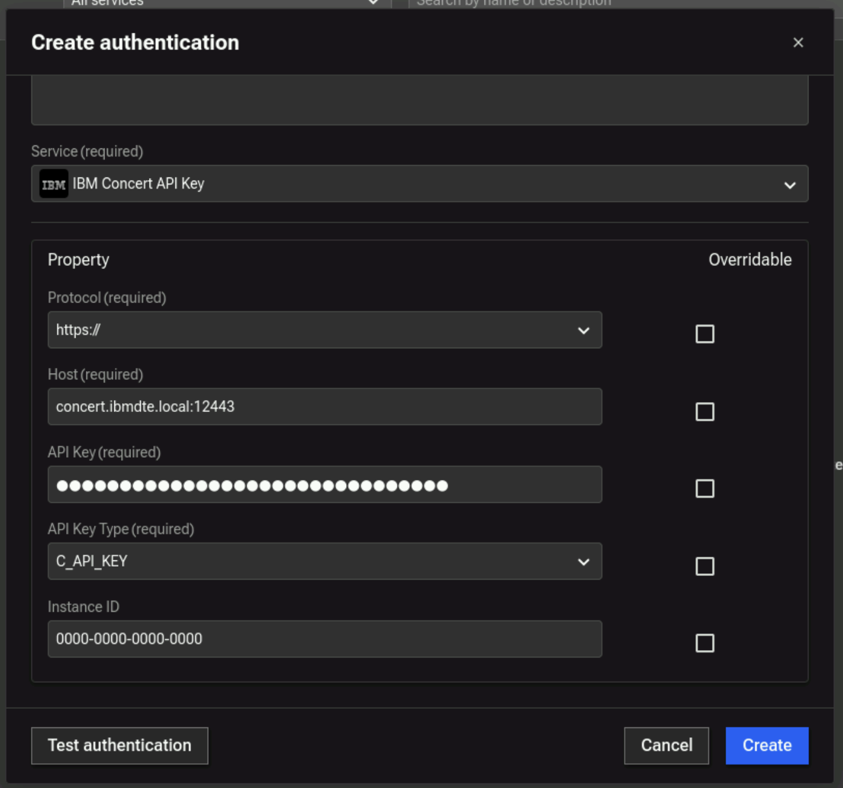Mark Instance ID as overridable

[705, 643]
